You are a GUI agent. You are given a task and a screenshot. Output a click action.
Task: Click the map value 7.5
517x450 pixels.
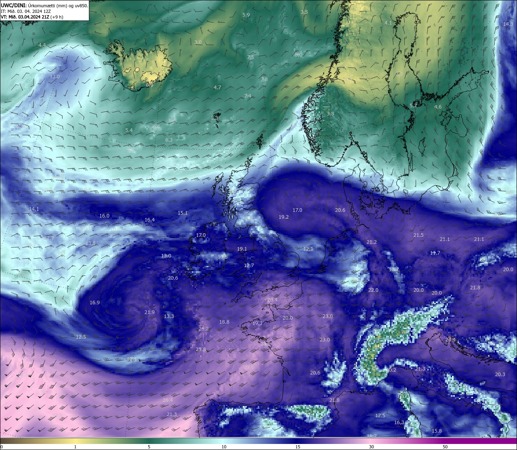tap(250, 57)
